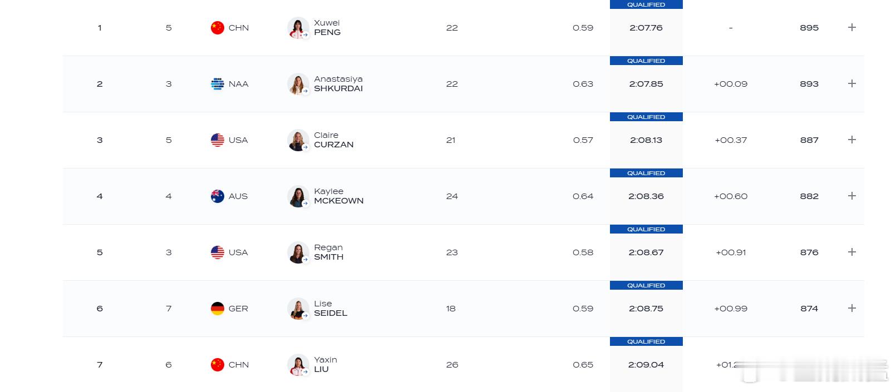
Task: Expand Xuwei Peng's result row plus icon
Action: tap(851, 27)
